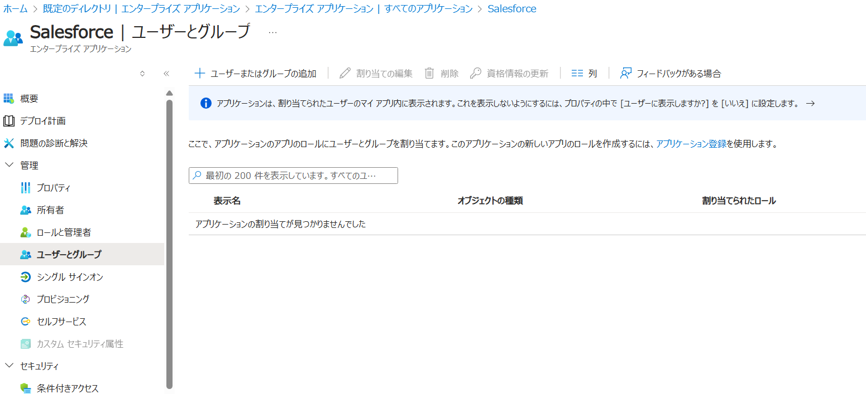Image resolution: width=866 pixels, height=394 pixels.
Task: Collapse the セキュリティ section
Action: 9,366
